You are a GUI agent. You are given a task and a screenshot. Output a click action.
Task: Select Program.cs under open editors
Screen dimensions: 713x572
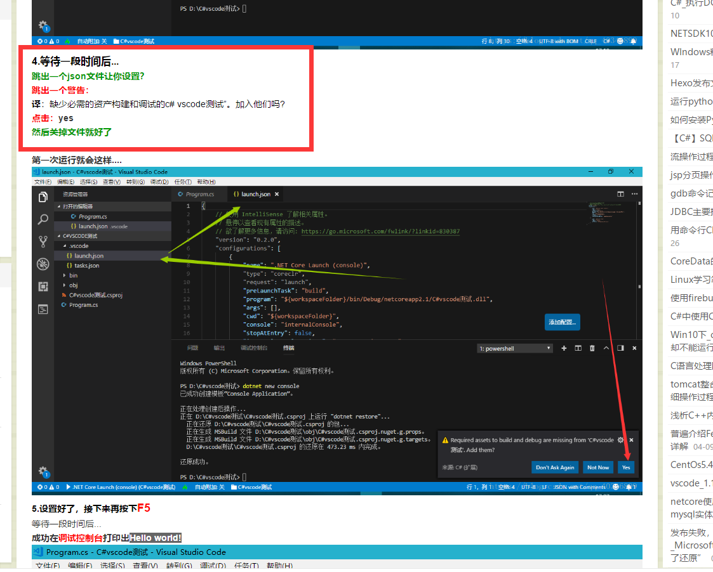point(112,217)
